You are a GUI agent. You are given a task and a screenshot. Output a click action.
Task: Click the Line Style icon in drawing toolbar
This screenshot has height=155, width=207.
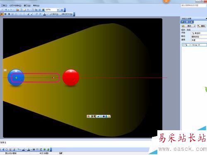click(x=34, y=149)
